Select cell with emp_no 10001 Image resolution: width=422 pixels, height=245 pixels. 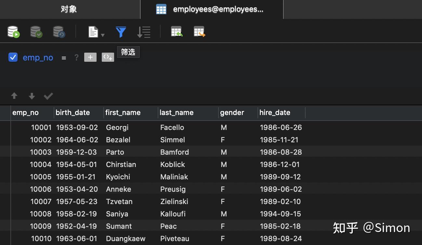click(33, 127)
